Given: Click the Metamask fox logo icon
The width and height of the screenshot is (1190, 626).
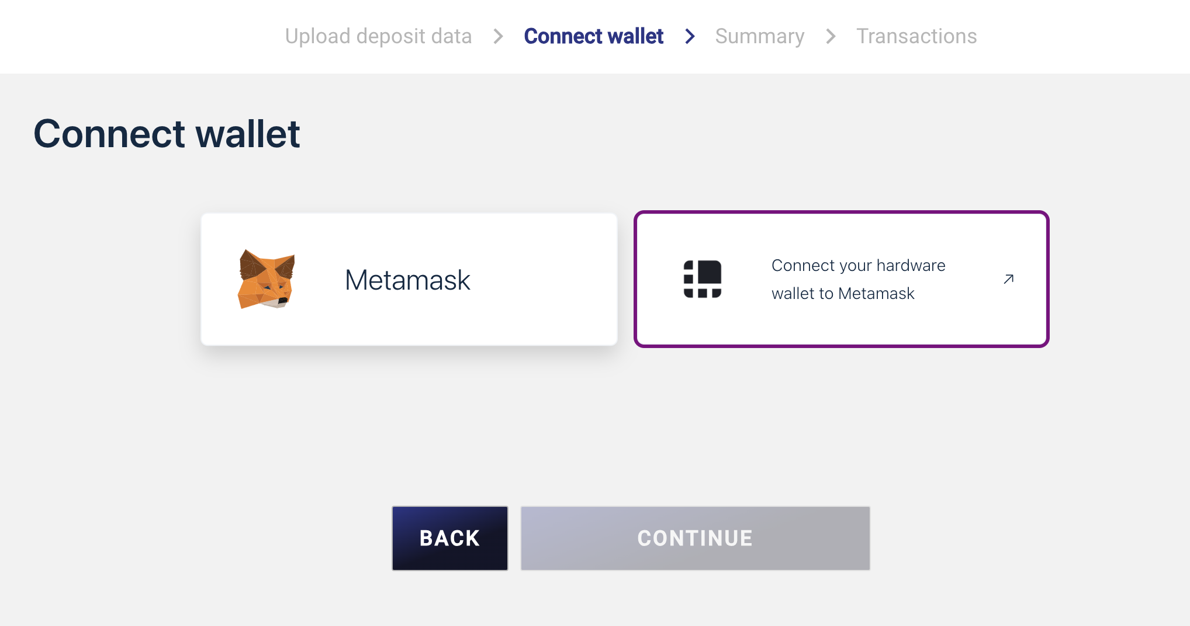Looking at the screenshot, I should click(x=267, y=279).
